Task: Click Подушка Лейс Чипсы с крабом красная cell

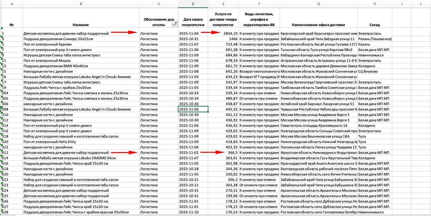Action: click(80, 212)
